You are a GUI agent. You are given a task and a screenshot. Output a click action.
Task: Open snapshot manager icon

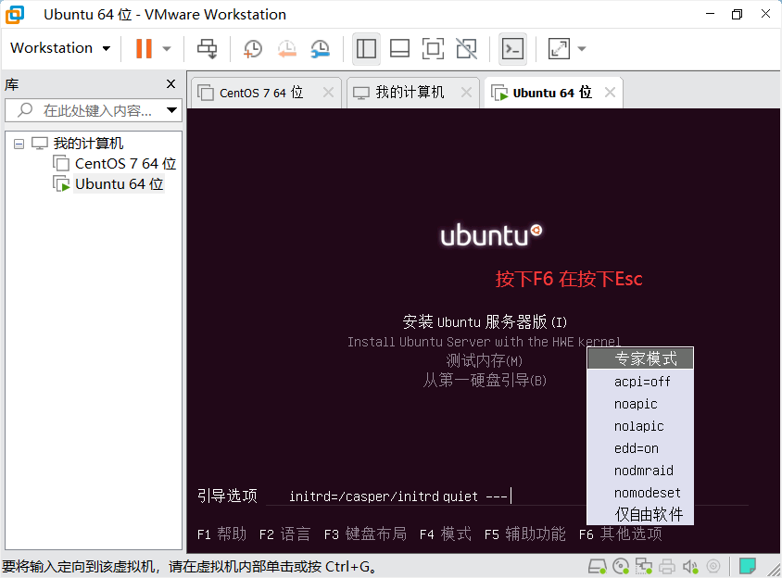321,48
